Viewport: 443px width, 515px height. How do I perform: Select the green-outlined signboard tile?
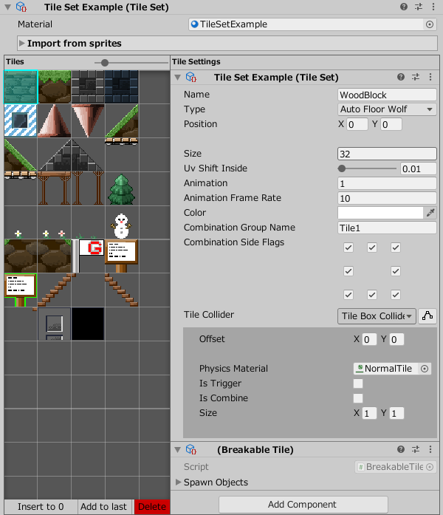pos(21,290)
